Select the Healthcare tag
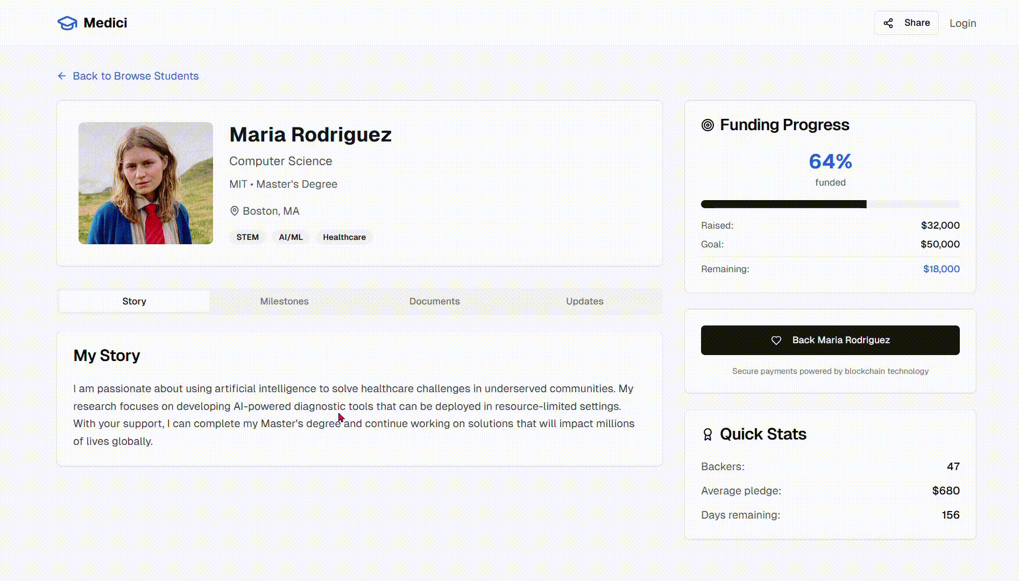The width and height of the screenshot is (1019, 581). (344, 237)
